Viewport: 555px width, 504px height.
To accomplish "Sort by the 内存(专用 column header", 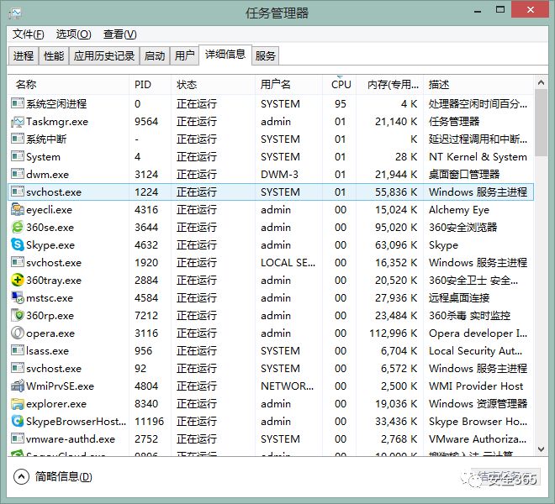I will [389, 85].
